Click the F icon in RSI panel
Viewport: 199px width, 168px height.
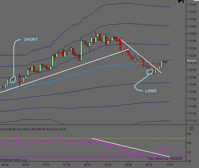click(x=191, y=128)
